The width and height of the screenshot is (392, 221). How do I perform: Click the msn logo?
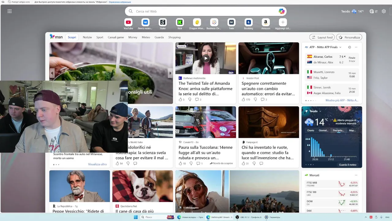56,37
